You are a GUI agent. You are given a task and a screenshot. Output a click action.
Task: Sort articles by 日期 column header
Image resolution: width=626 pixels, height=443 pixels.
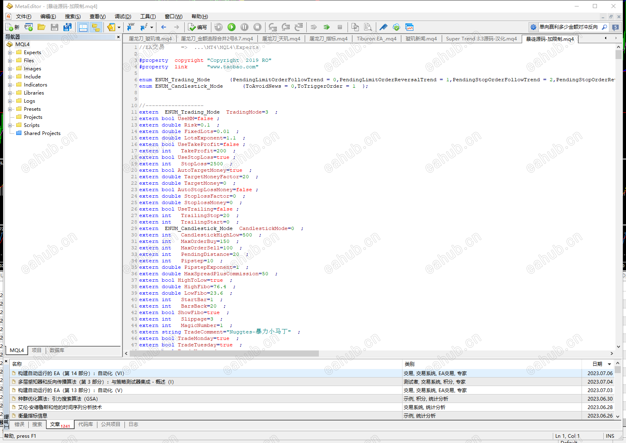tap(597, 364)
